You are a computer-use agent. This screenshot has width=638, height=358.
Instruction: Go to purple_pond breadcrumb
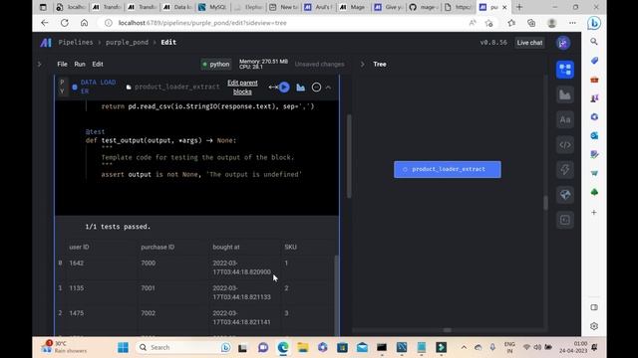[x=127, y=42]
